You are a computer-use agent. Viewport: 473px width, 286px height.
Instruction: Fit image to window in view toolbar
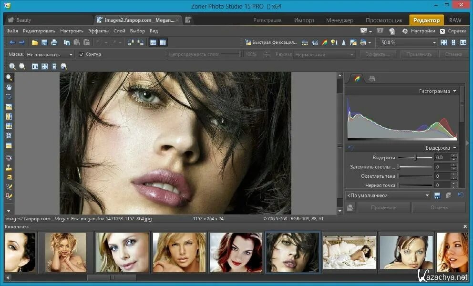pyautogui.click(x=45, y=66)
